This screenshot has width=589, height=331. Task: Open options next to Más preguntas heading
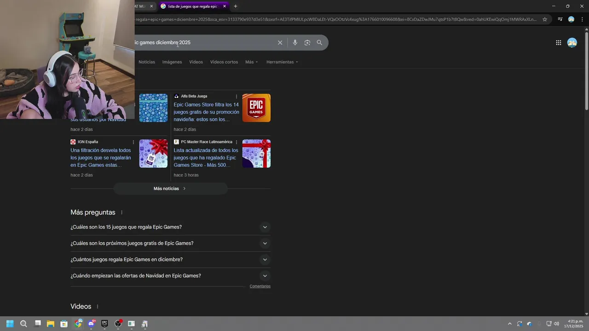point(121,212)
